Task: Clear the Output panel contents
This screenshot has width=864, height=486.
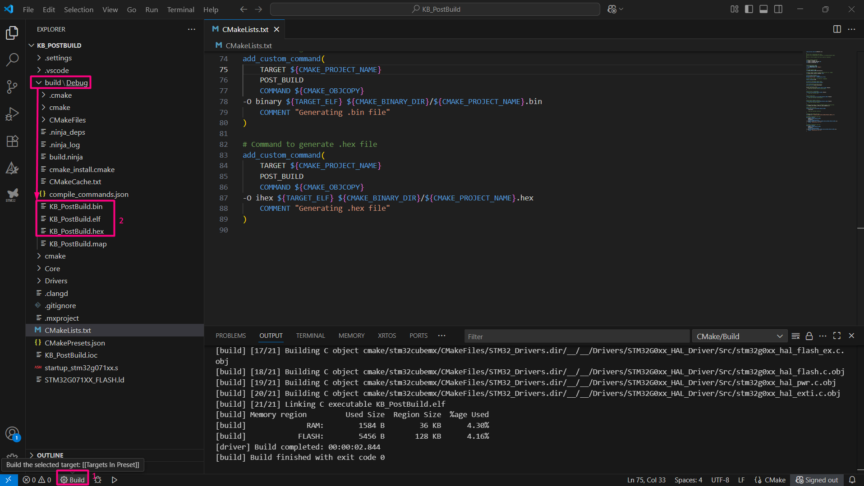Action: (x=795, y=336)
